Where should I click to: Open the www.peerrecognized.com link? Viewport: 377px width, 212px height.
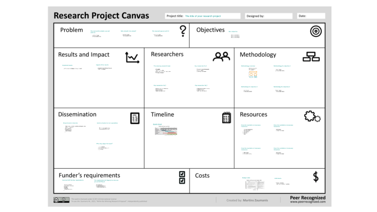[x=308, y=202]
